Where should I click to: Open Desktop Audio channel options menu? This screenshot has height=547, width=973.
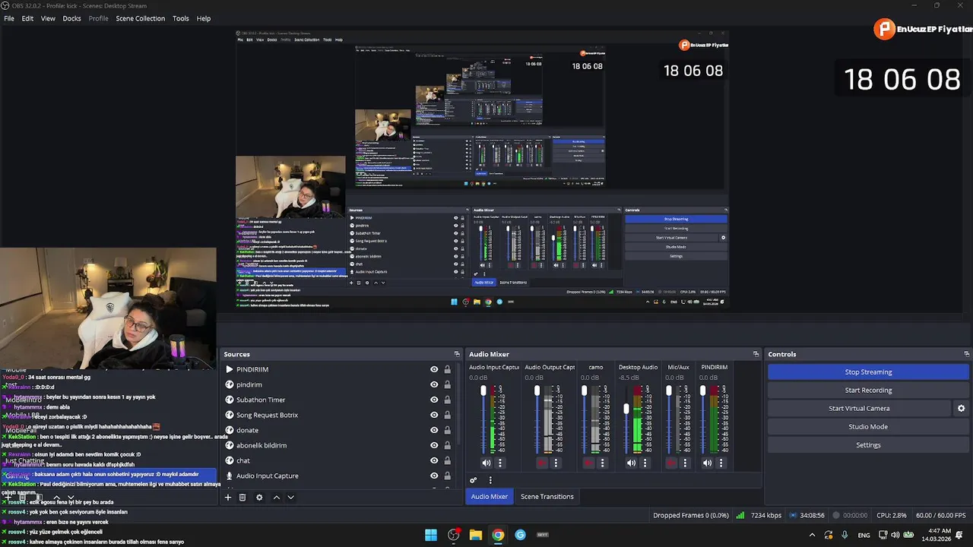645,463
